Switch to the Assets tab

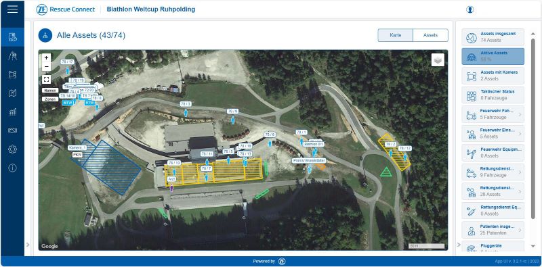(x=431, y=35)
